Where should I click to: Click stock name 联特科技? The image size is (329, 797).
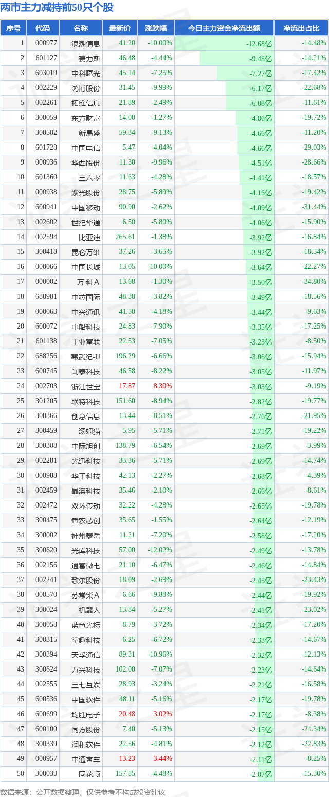pos(86,401)
